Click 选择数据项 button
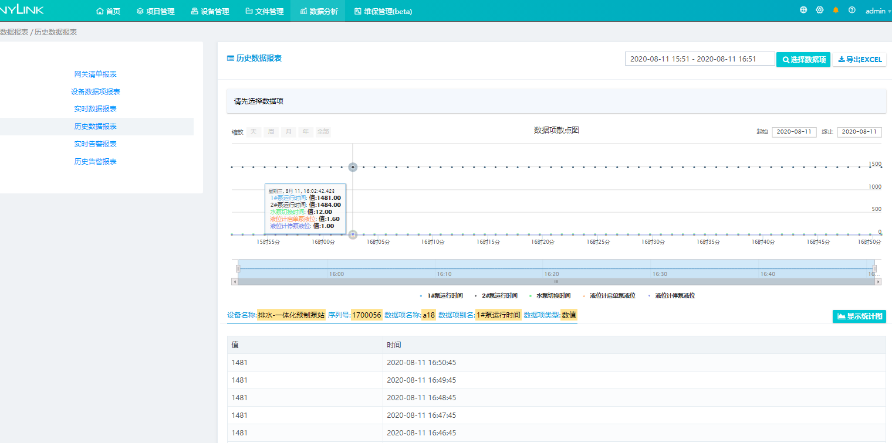Viewport: 892px width, 443px height. tap(803, 59)
